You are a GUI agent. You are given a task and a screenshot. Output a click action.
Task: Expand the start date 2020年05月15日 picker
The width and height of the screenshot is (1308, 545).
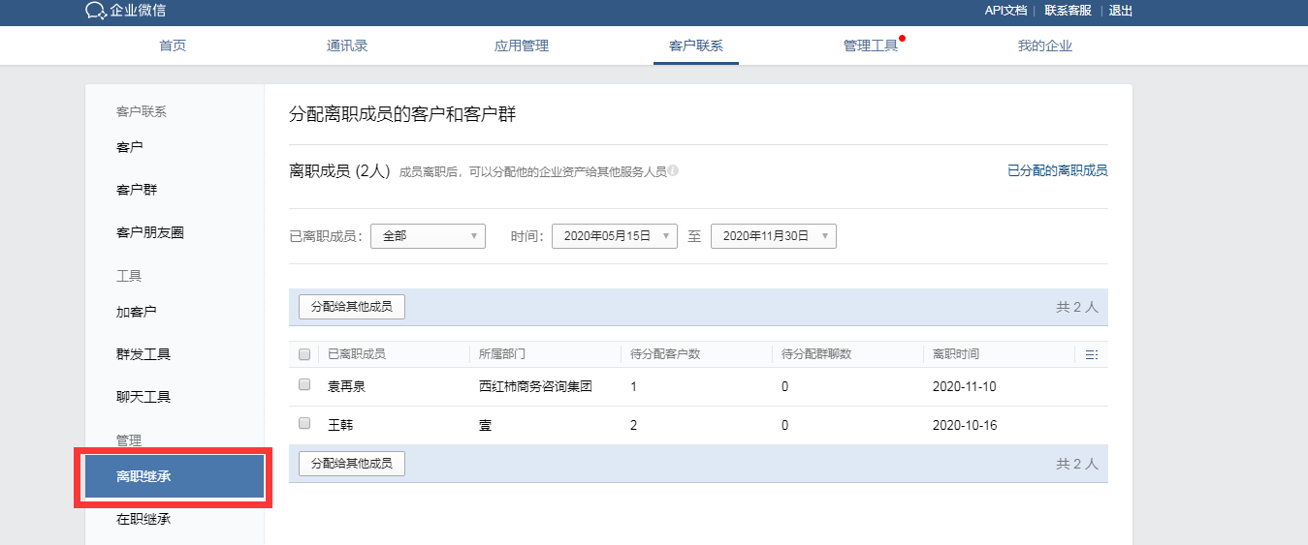614,236
